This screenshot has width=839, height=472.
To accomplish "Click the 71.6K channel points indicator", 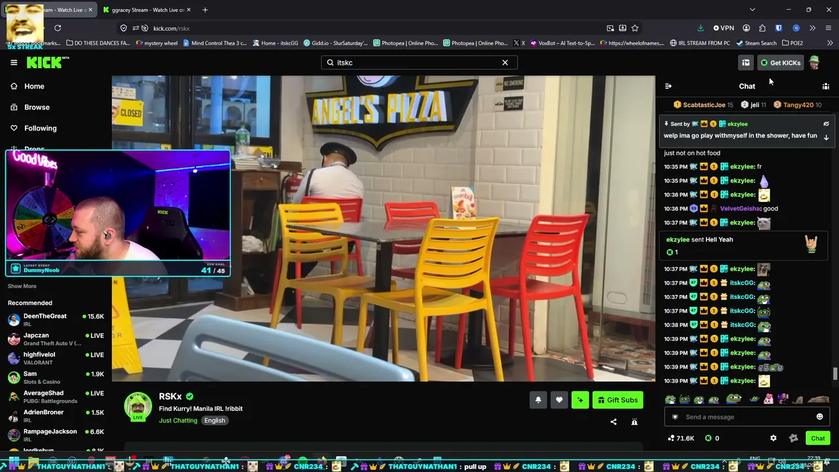I will 681,438.
